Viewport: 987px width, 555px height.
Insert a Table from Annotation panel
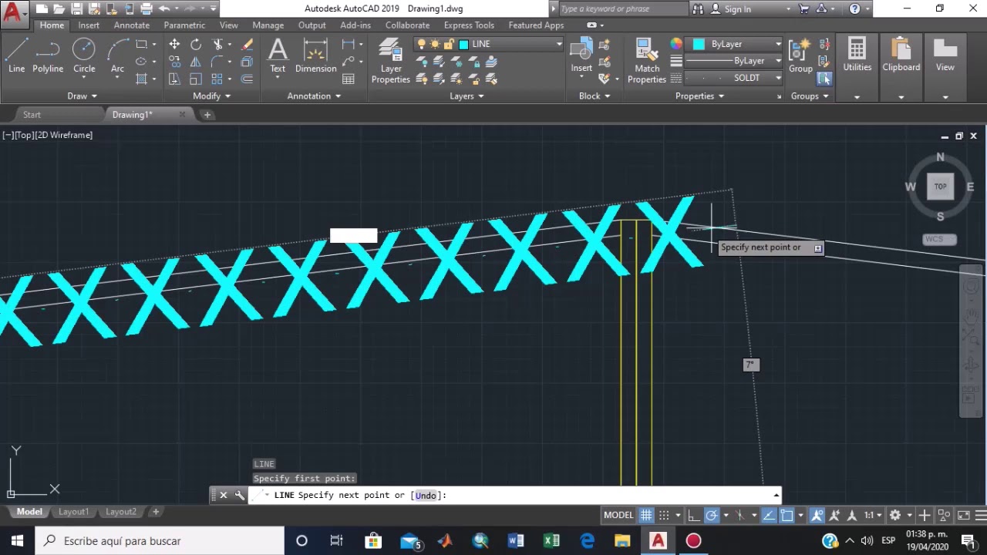click(349, 79)
